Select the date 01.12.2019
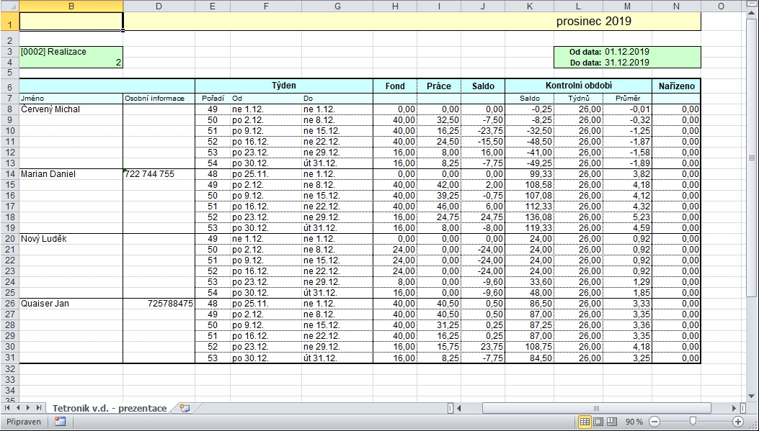The width and height of the screenshot is (759, 431). tap(627, 52)
